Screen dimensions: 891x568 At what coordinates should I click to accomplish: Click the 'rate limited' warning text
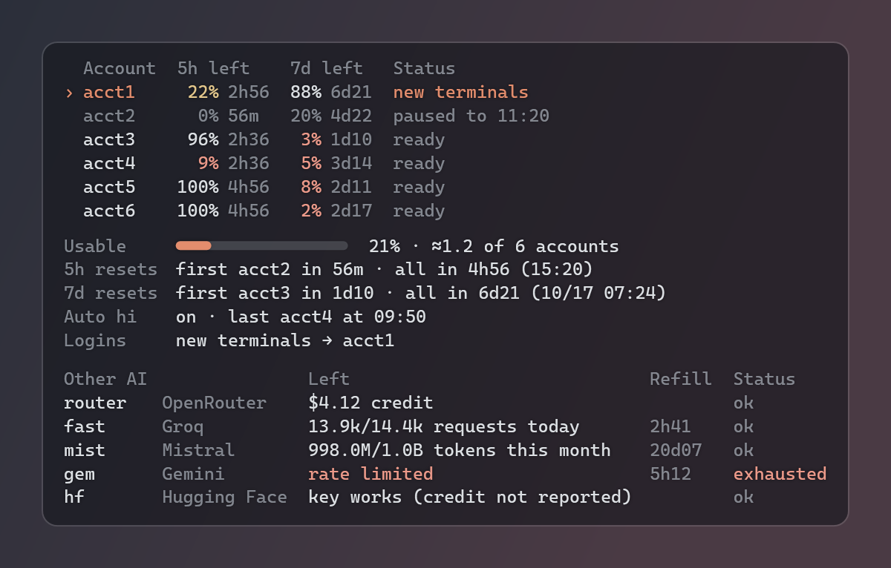pyautogui.click(x=371, y=475)
